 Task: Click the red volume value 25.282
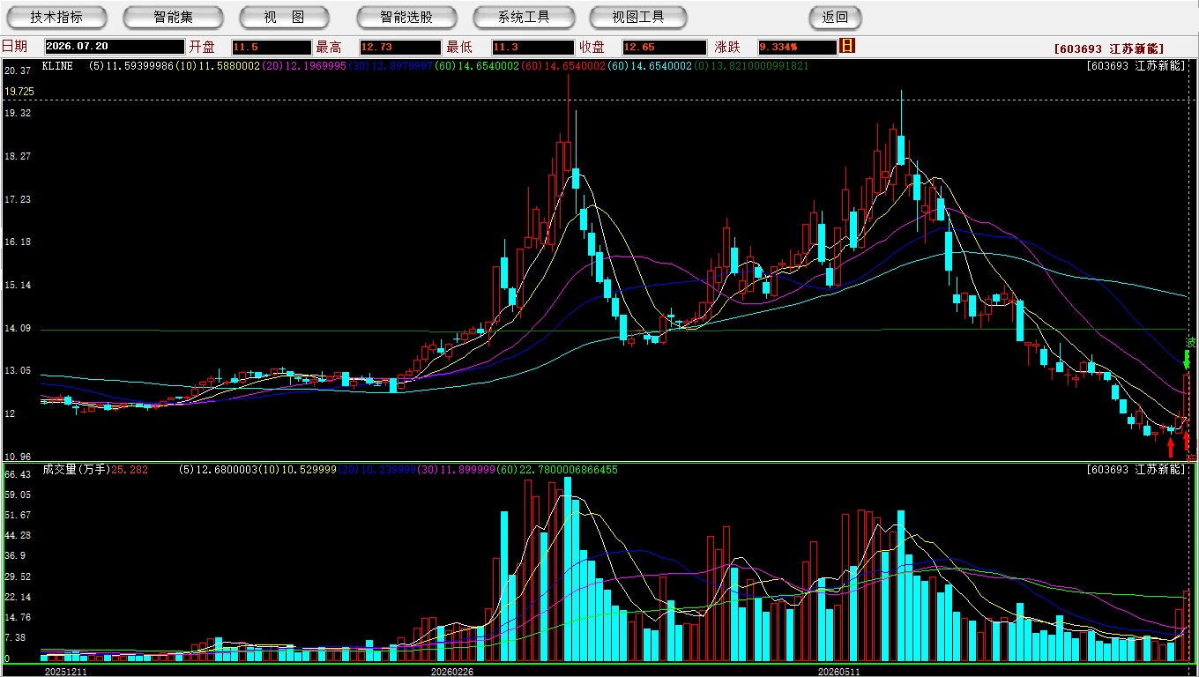coord(130,471)
